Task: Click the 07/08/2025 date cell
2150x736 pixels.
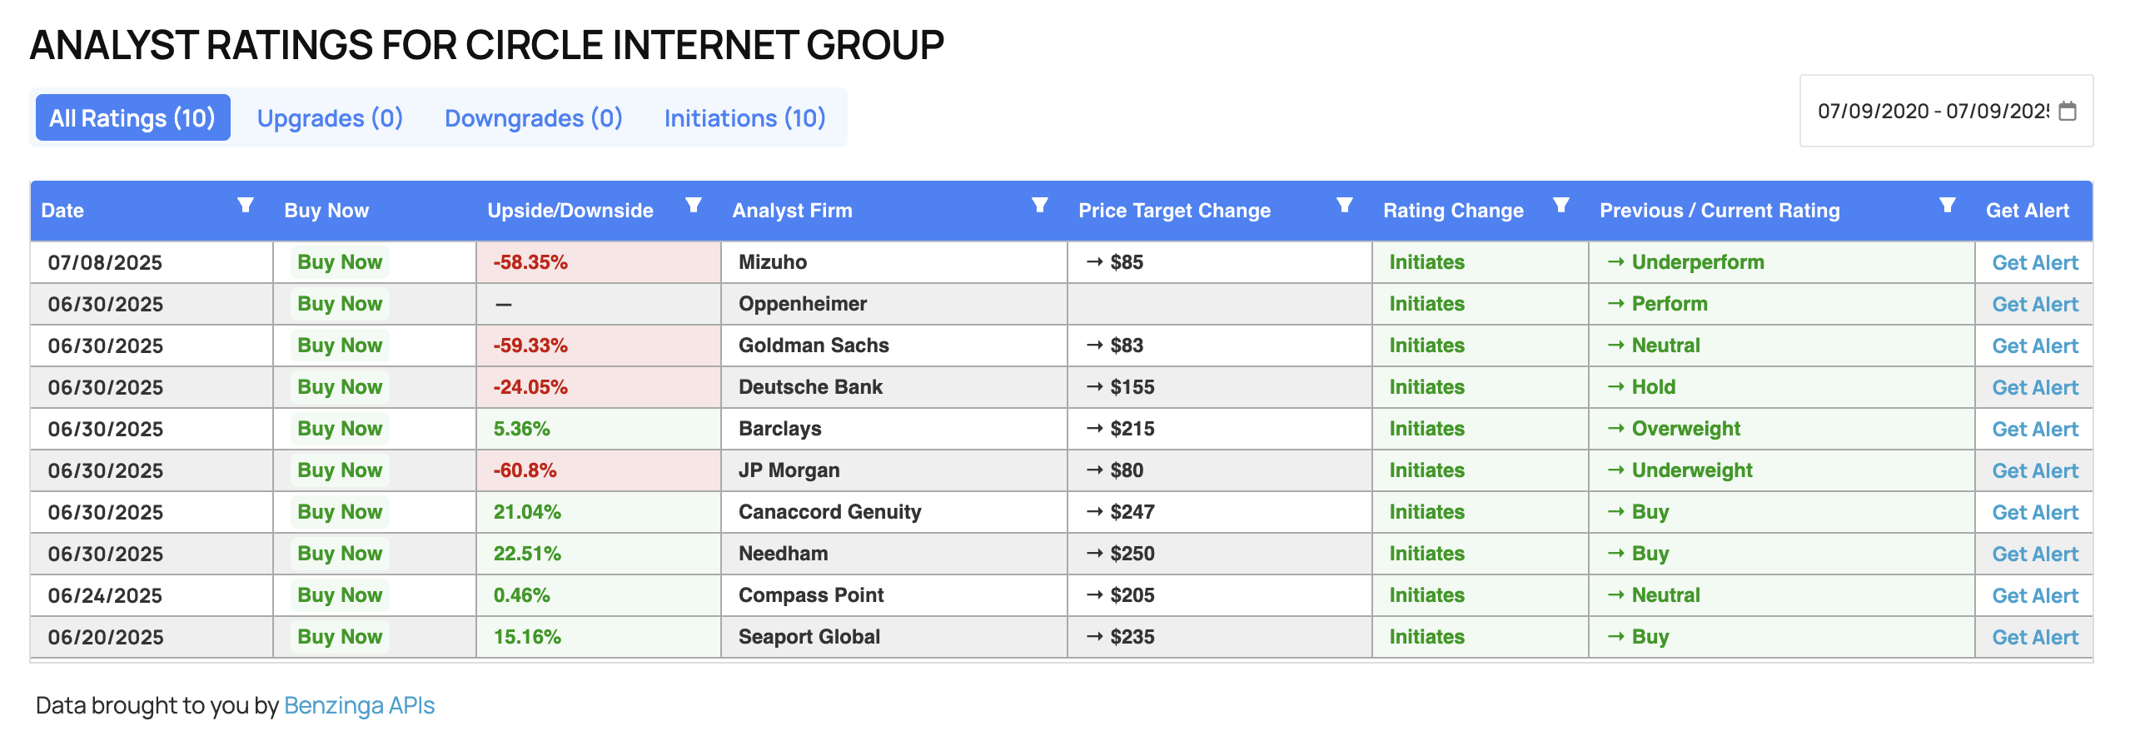Action: pyautogui.click(x=152, y=262)
